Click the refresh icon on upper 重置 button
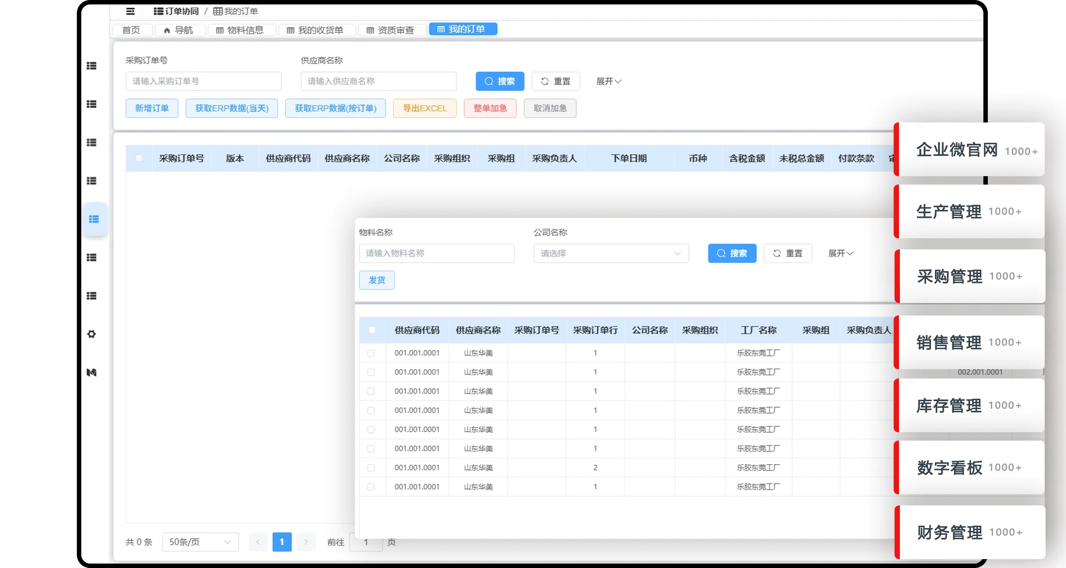Viewport: 1066px width, 568px height. (x=545, y=82)
